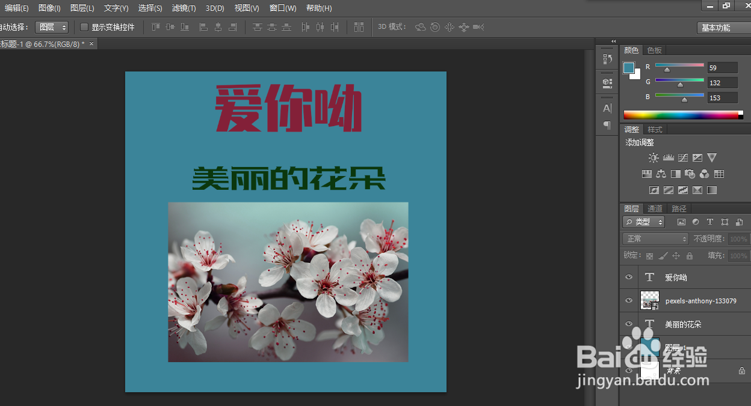Pick a color from the spectrum ramp
This screenshot has width=751, height=406.
(683, 115)
